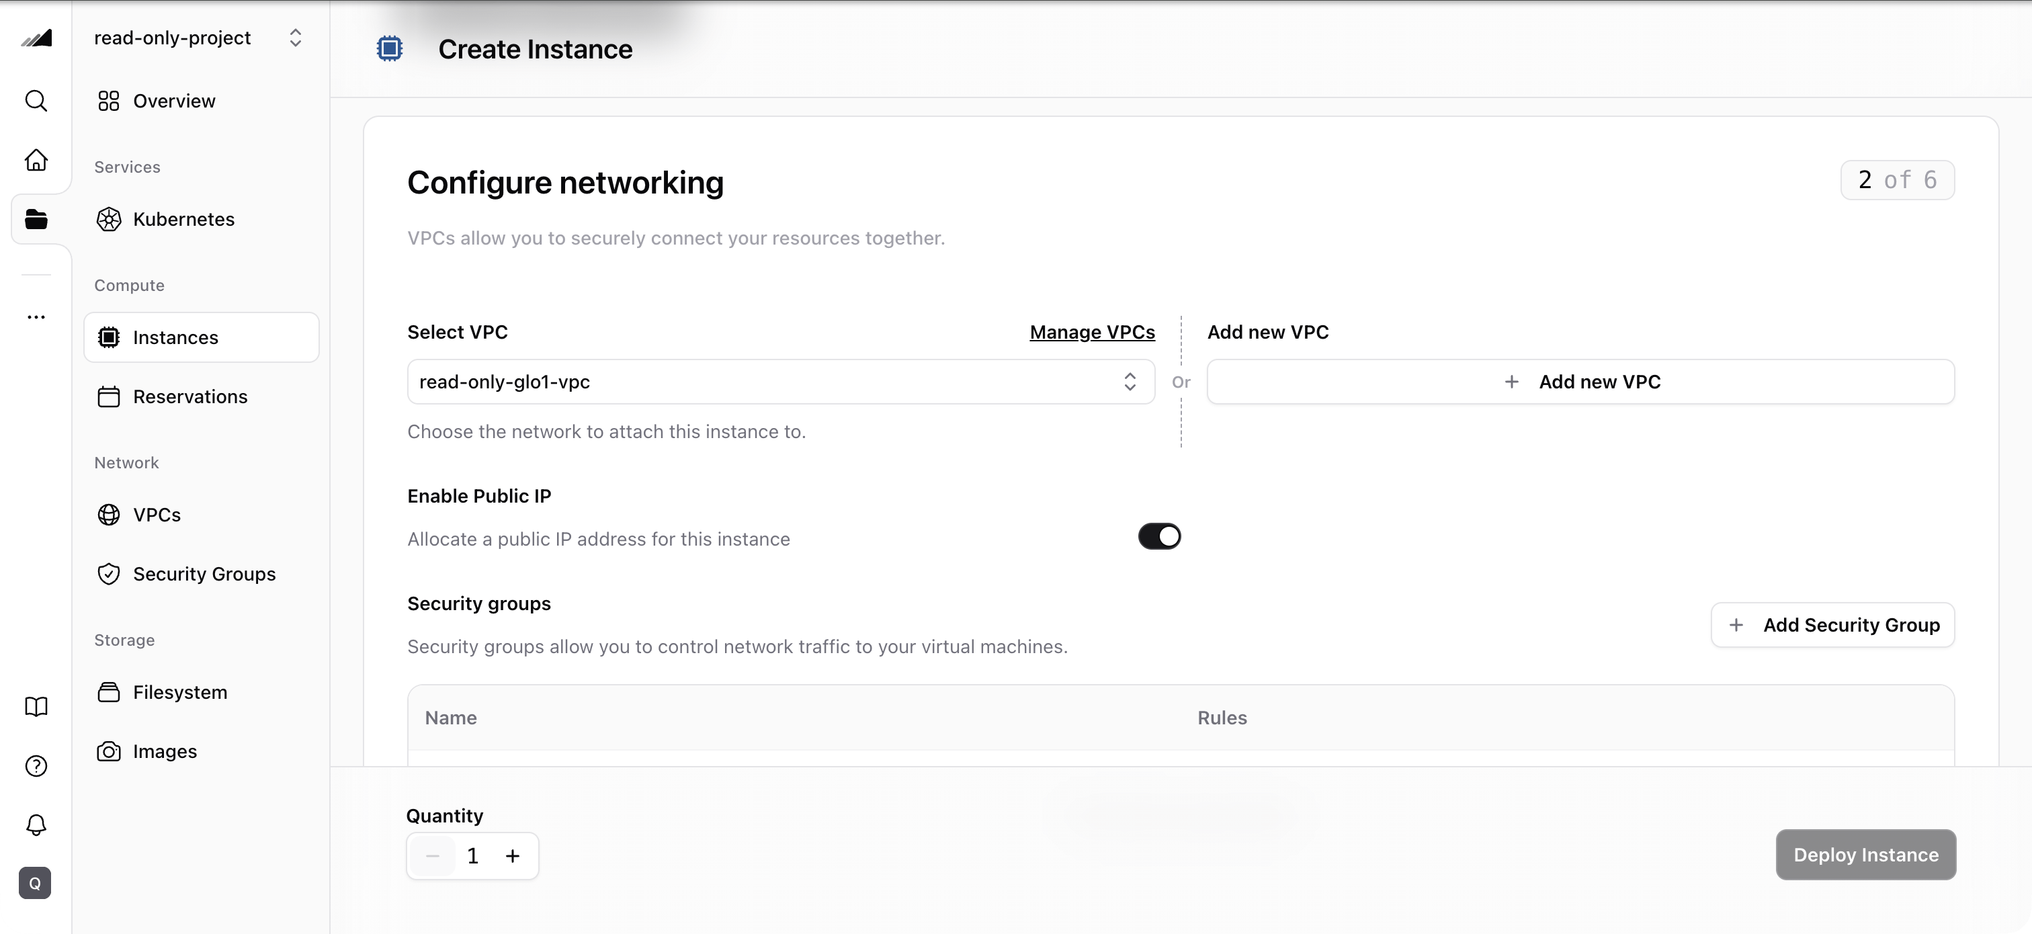
Task: Click Deploy Instance button
Action: (x=1865, y=854)
